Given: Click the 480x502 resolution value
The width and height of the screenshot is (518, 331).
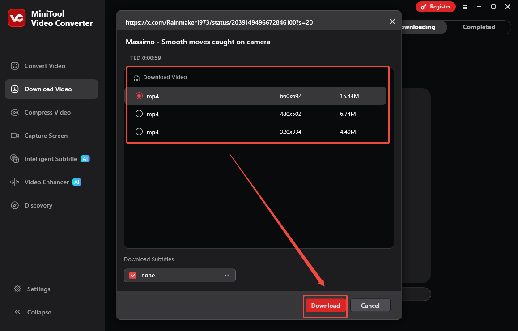Looking at the screenshot, I should coord(290,114).
